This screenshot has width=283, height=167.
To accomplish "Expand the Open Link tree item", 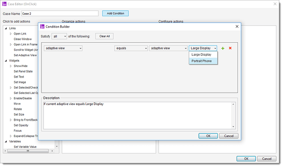I will (11, 34).
